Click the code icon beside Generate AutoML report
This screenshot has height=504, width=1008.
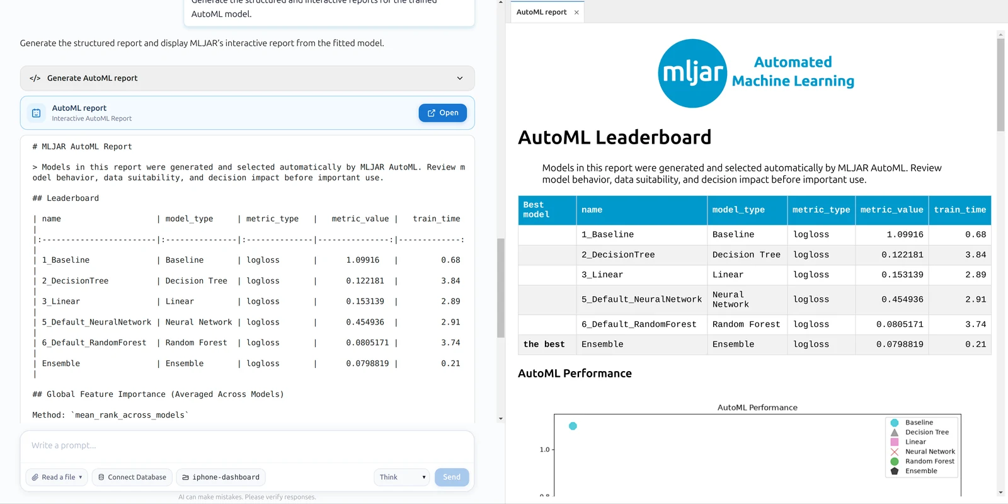pos(35,78)
